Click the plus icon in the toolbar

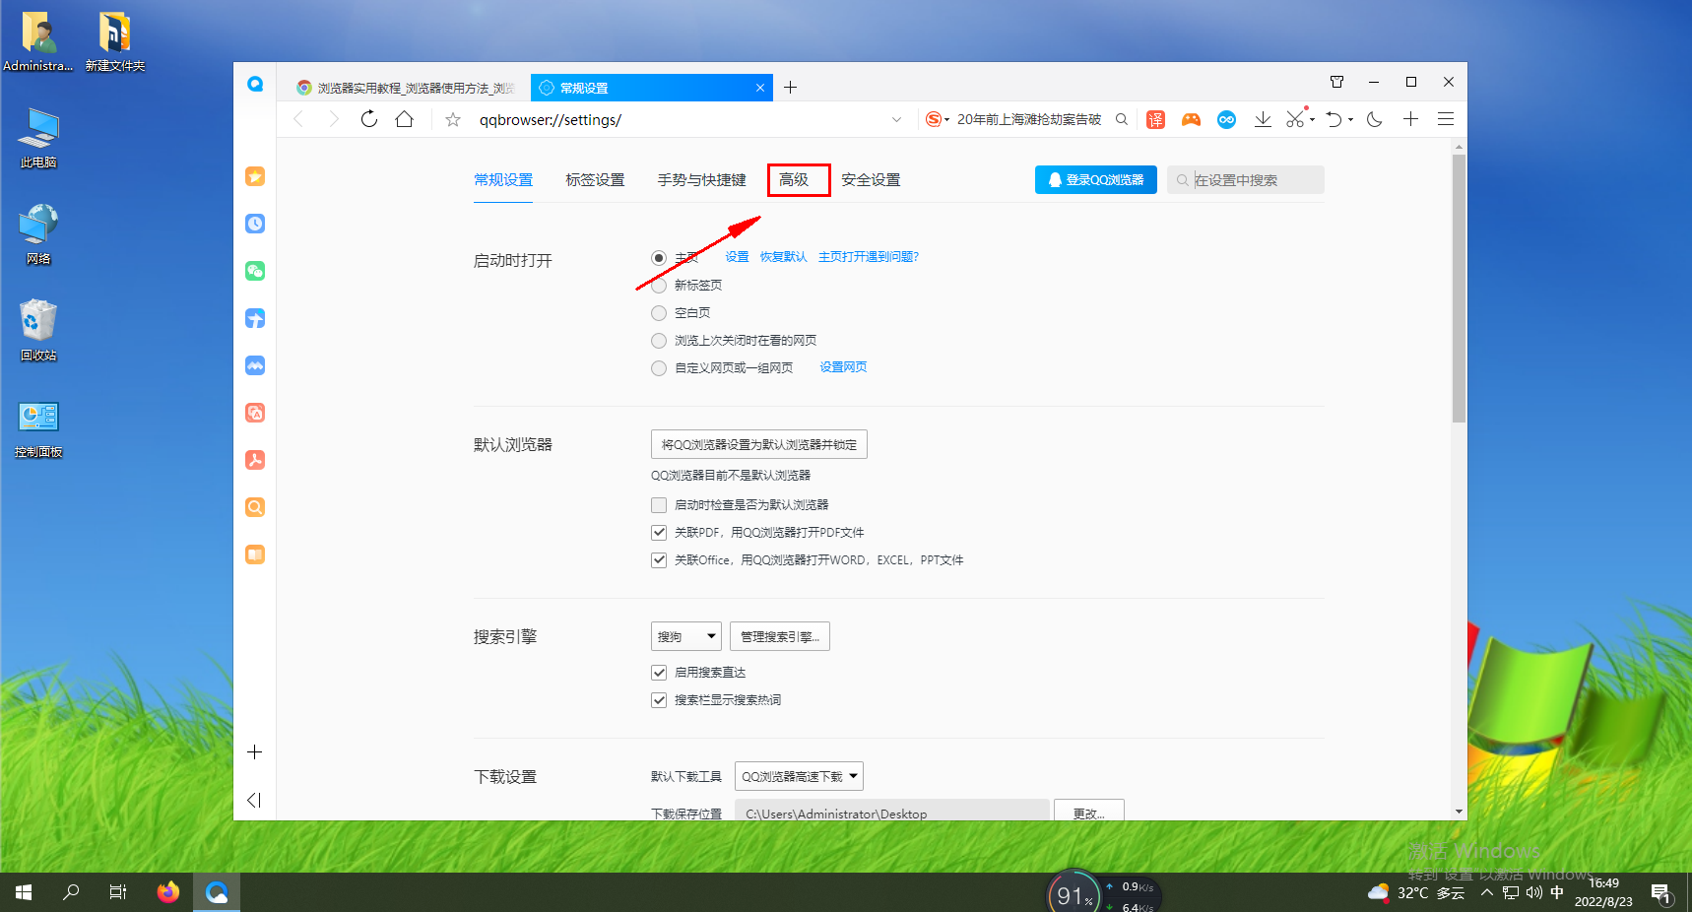[1410, 119]
